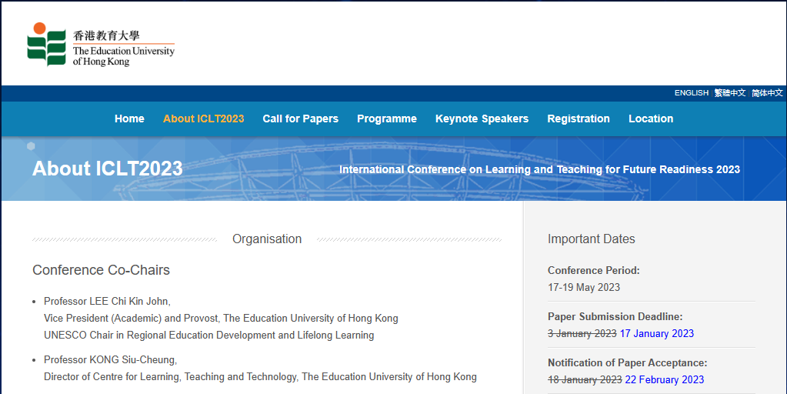Click the About ICLT2023 banner heading

point(108,169)
